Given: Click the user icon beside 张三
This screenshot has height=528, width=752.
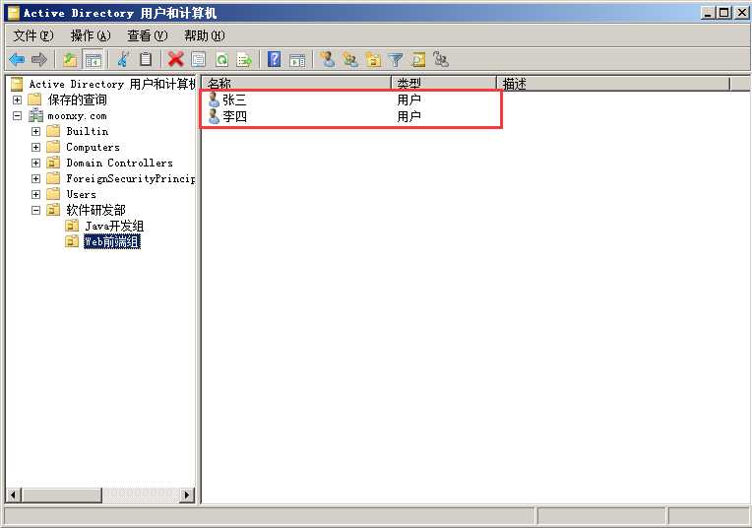Looking at the screenshot, I should click(x=214, y=99).
